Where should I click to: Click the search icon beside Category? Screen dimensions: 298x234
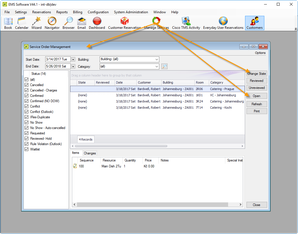point(164,67)
